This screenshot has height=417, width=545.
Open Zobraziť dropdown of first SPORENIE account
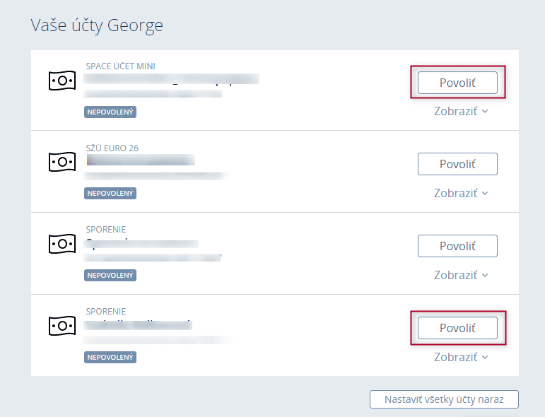[461, 275]
